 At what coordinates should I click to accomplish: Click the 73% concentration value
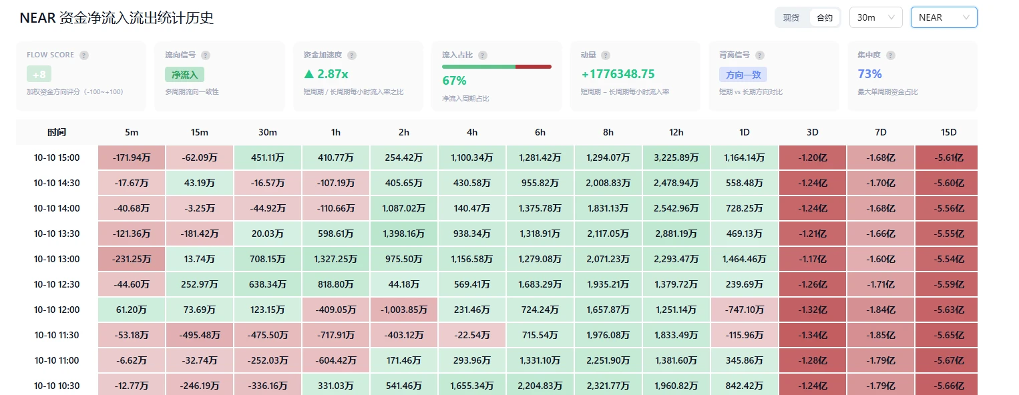point(869,74)
